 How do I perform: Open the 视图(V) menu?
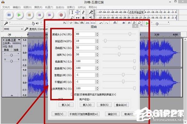pos(27,7)
